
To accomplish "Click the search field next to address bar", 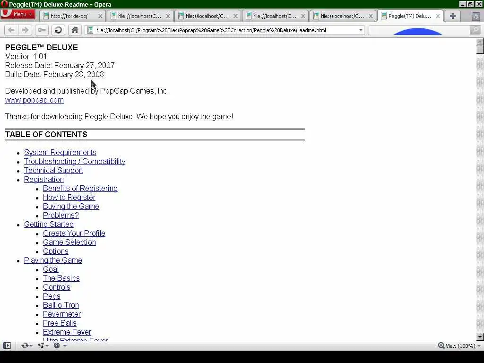I will click(419, 30).
